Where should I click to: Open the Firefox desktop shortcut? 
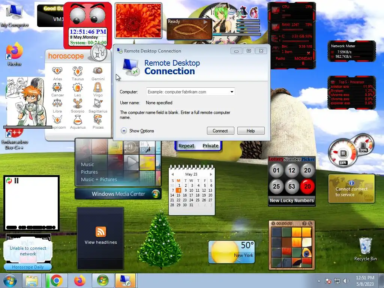pos(14,54)
